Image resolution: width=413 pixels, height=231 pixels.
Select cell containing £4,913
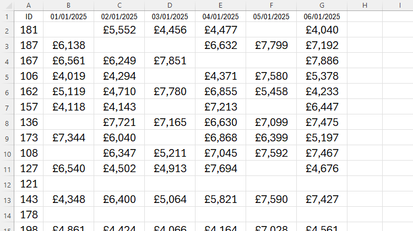point(170,168)
